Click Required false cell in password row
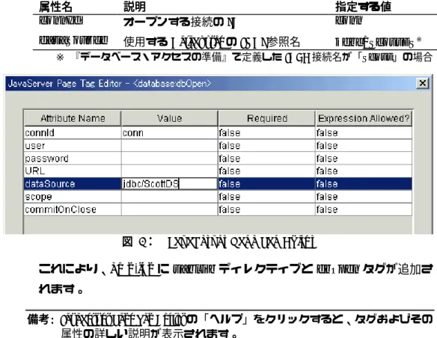The height and width of the screenshot is (338, 437). [x=266, y=159]
